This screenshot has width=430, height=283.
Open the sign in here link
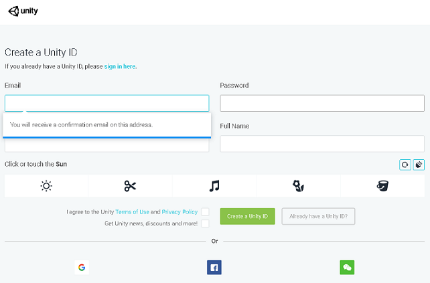[x=120, y=66]
